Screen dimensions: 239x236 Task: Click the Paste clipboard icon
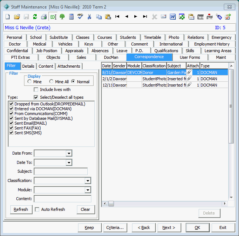(x=108, y=17)
